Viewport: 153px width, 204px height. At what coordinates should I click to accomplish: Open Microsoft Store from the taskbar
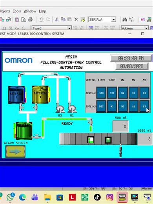(x=60, y=197)
